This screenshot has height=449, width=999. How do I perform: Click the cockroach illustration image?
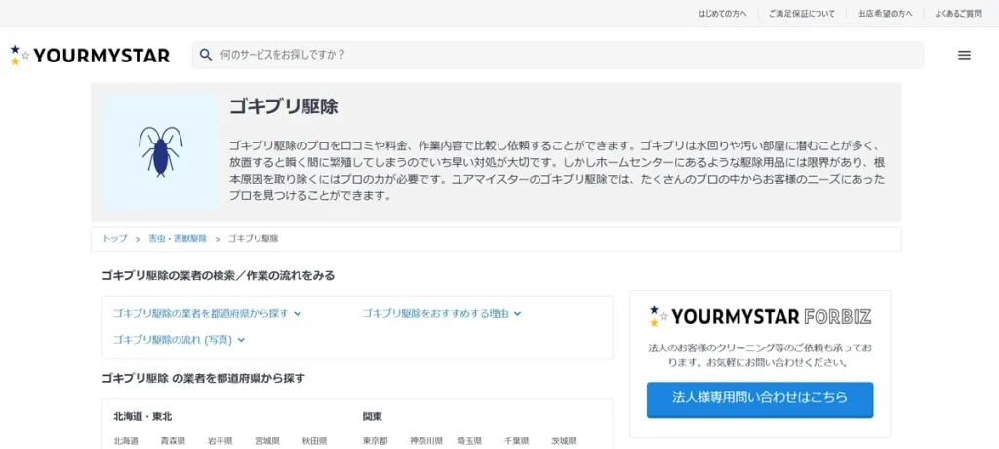(x=160, y=151)
